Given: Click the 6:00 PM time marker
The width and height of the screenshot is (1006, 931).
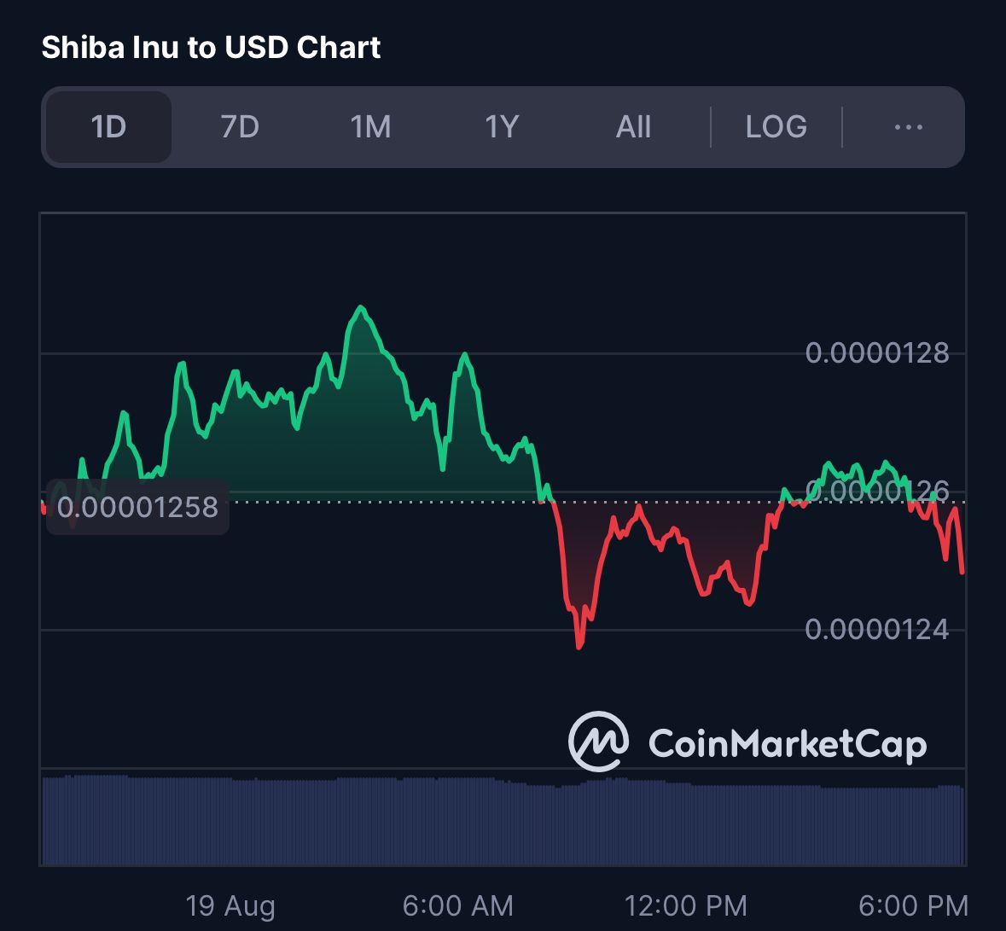Looking at the screenshot, I should pos(914,906).
